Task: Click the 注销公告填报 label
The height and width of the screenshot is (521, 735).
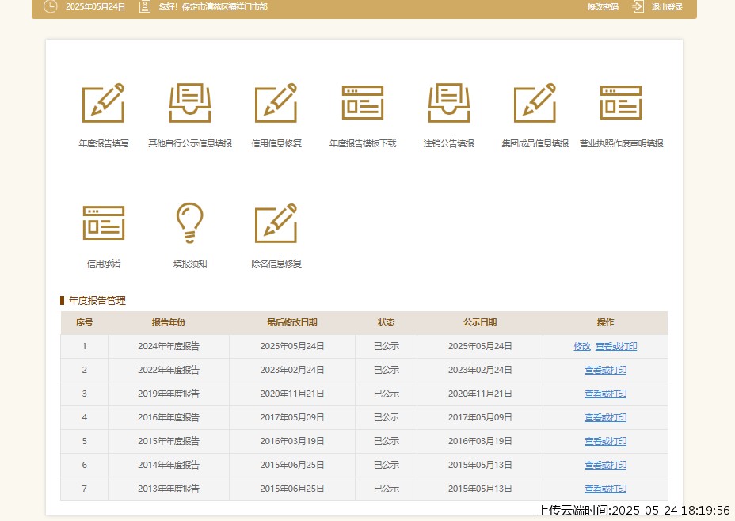Action: [x=448, y=143]
